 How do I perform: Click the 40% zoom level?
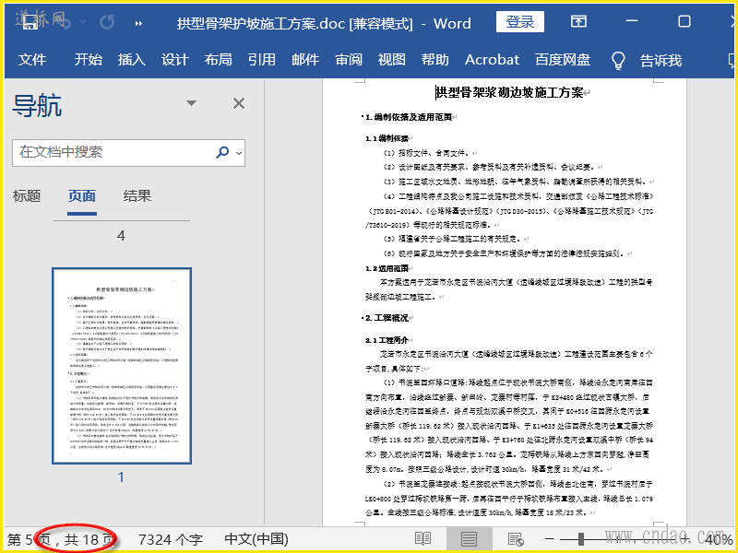coord(719,539)
